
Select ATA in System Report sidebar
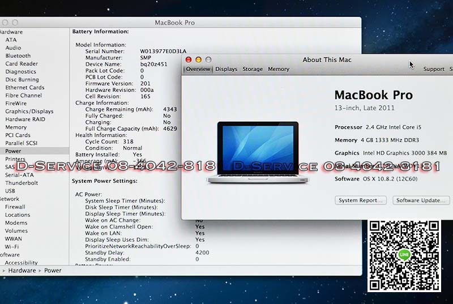[x=11, y=40]
